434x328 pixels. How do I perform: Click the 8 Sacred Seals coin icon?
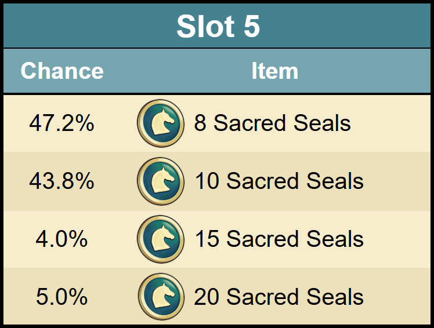click(161, 123)
